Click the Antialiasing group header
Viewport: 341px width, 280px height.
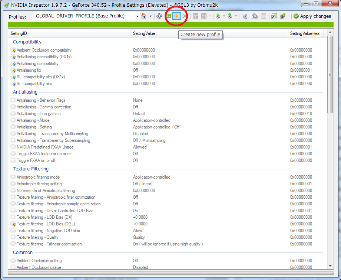tap(25, 92)
